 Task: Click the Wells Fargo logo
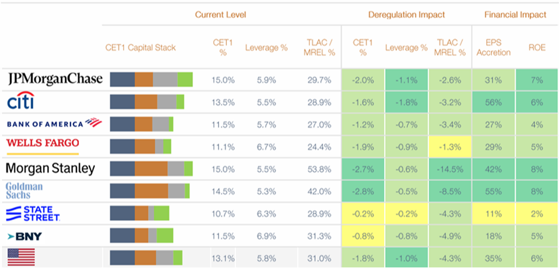[42, 144]
